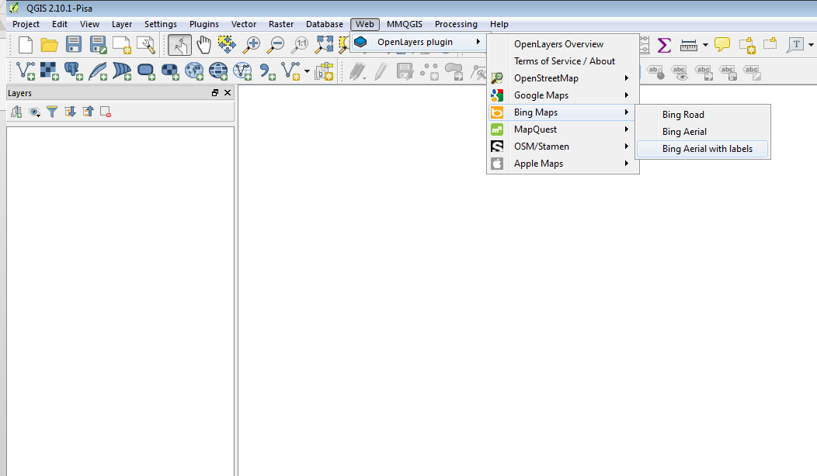Click Zoom to Native Resolution 1:1 icon
The width and height of the screenshot is (817, 476).
[300, 45]
